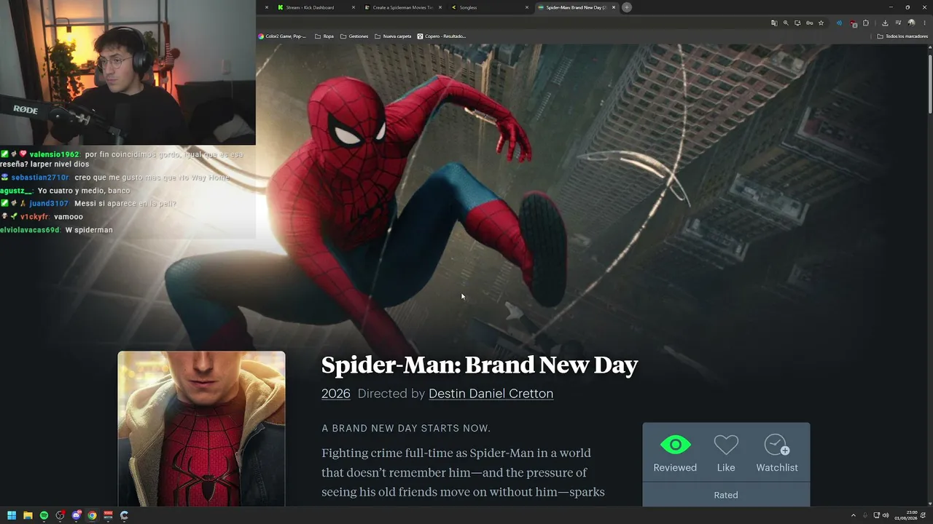This screenshot has height=524, width=933.
Task: Click the install app icon in address bar
Action: point(797,23)
